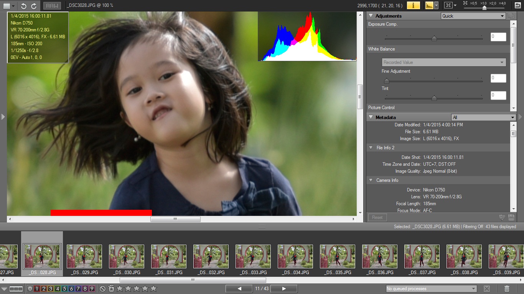Go to the next image with the forward arrow
This screenshot has height=294, width=524.
pos(284,289)
